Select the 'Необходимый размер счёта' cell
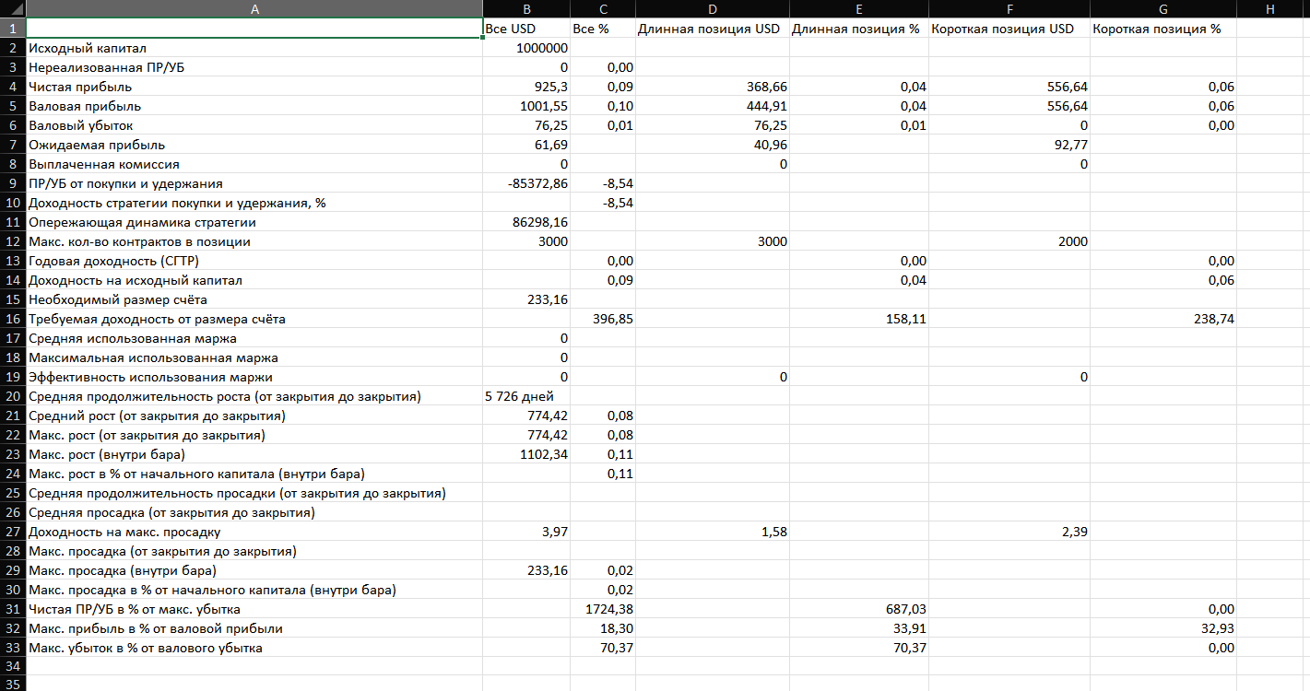The height and width of the screenshot is (691, 1310). pyautogui.click(x=254, y=299)
